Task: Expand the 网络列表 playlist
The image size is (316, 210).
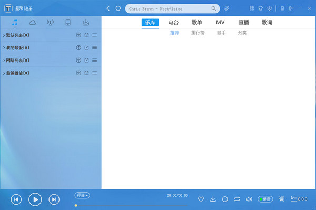Action: [x=4, y=61]
